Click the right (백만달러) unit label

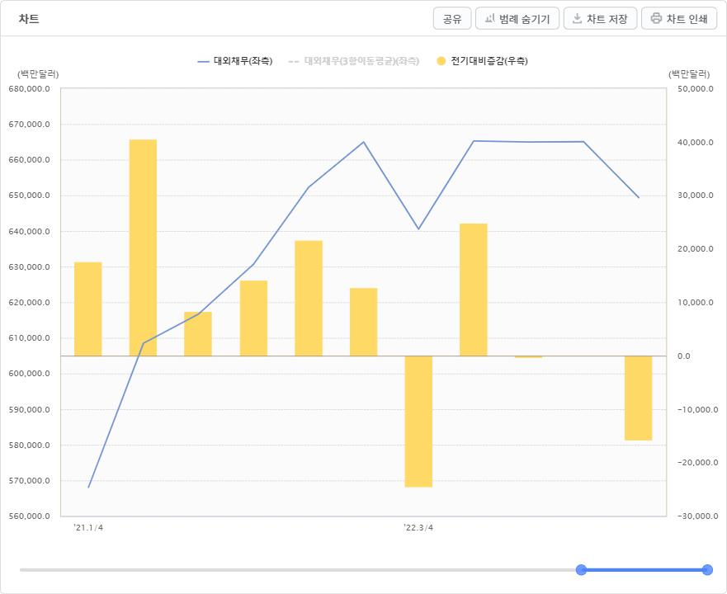[x=689, y=74]
